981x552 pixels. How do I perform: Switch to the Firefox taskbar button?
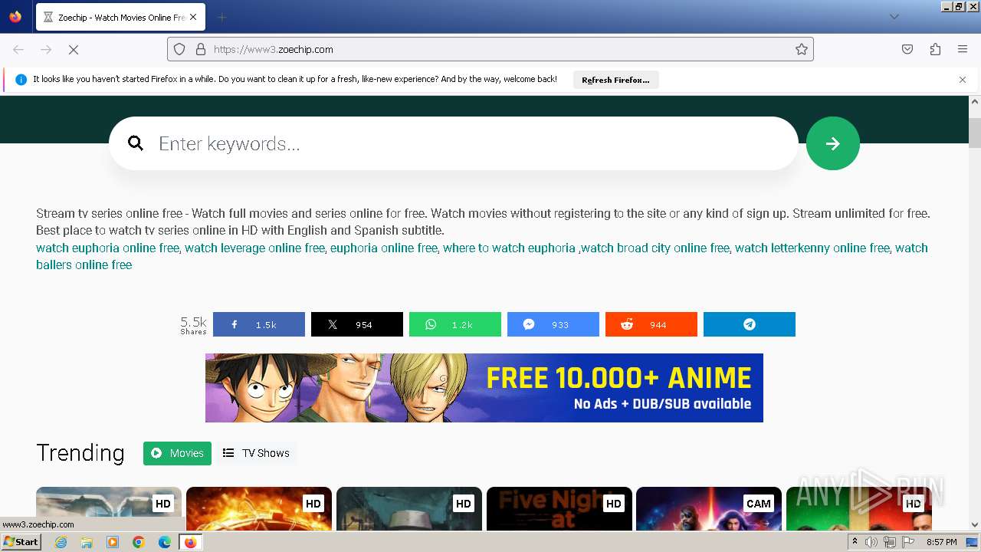[191, 542]
